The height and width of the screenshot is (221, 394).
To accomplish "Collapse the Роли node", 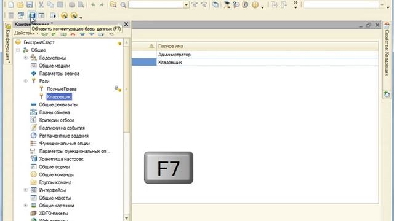I will (x=26, y=81).
